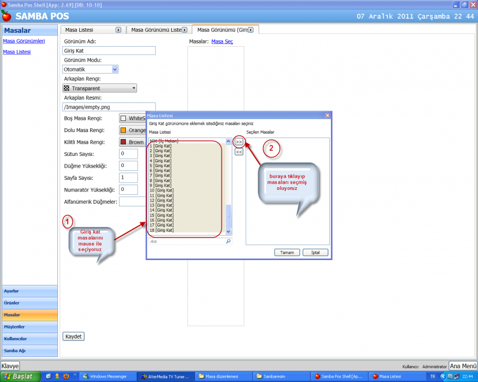Open the Ürünler section
Screen dimensions: 478x382
click(x=30, y=303)
